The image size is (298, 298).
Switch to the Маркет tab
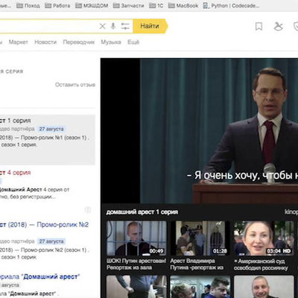point(19,42)
